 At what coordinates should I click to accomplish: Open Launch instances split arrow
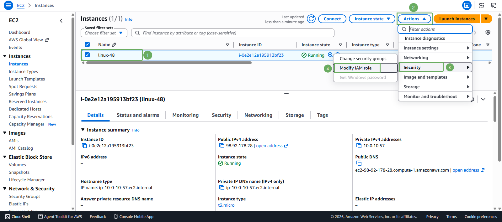(486, 19)
